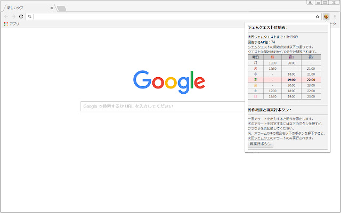Click 23:00 in the 金 row
341x213 pixels.
pos(311,85)
